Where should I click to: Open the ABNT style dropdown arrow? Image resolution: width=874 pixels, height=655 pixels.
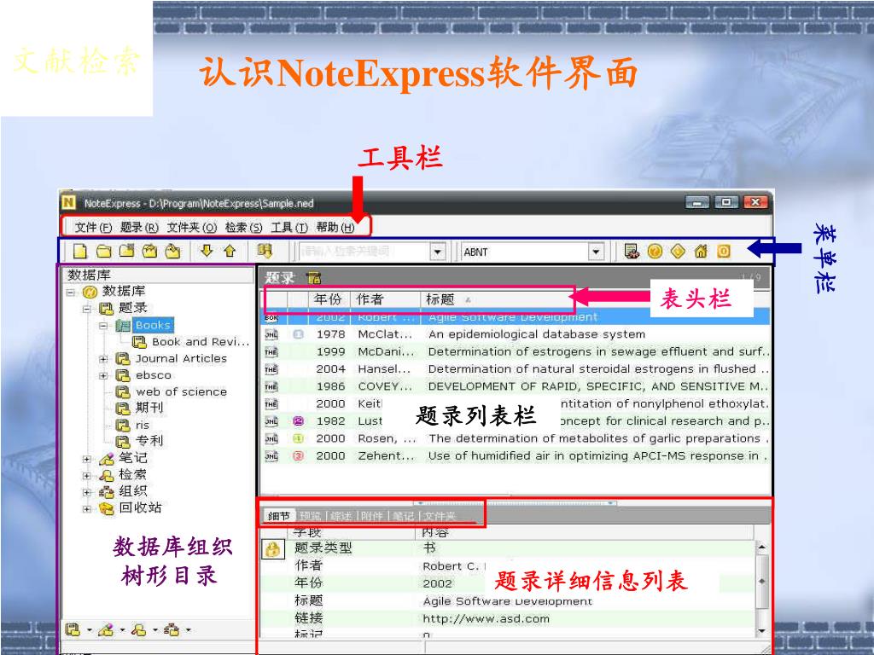coord(596,252)
